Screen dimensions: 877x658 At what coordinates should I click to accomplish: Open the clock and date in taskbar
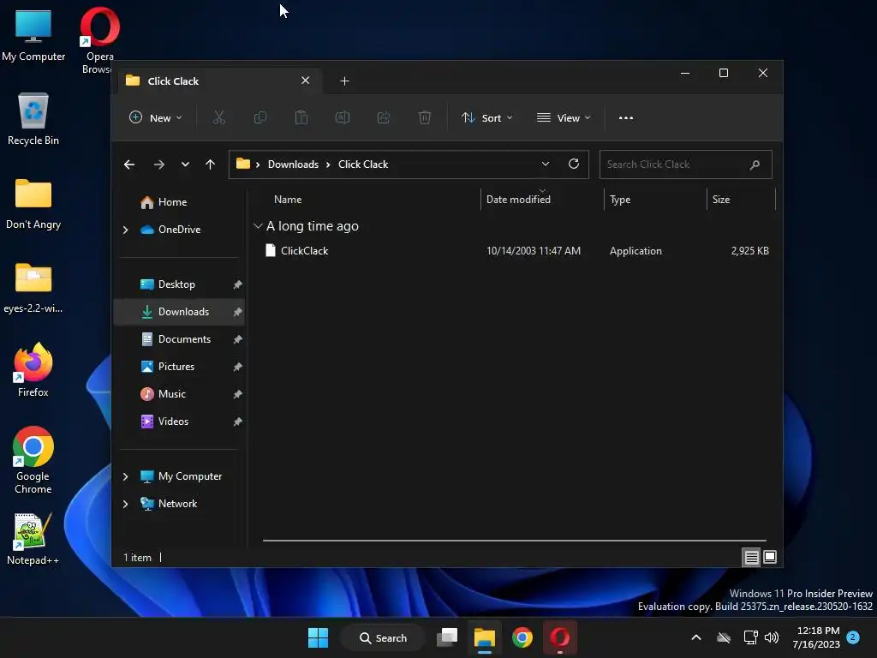pyautogui.click(x=816, y=637)
